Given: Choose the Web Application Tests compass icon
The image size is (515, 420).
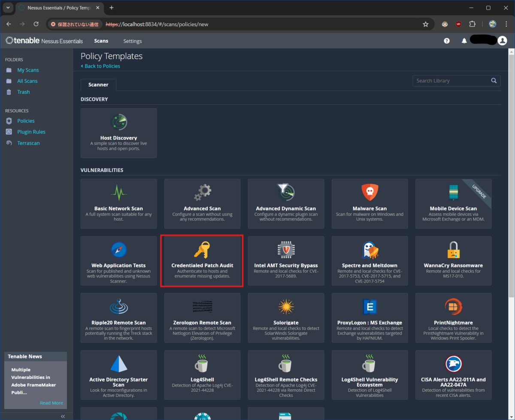Looking at the screenshot, I should tap(118, 250).
